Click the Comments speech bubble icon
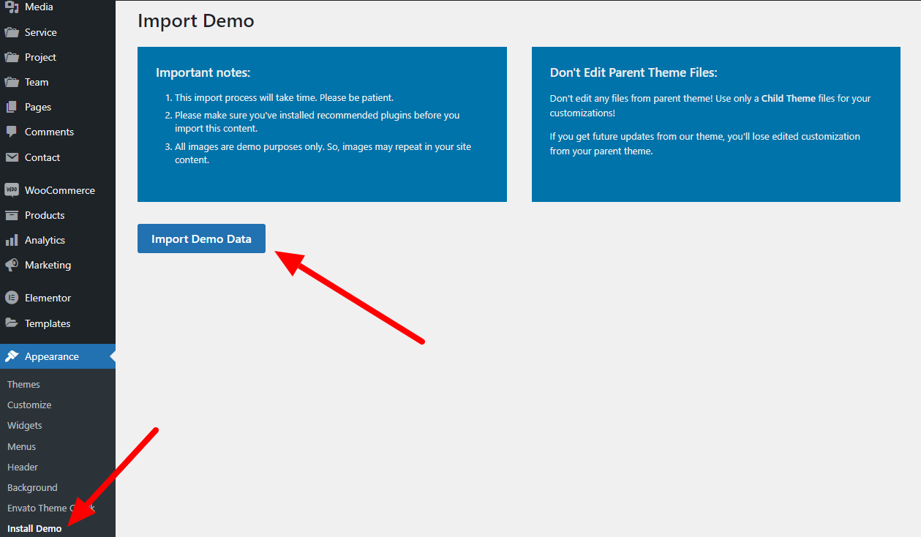The width and height of the screenshot is (921, 537). coord(12,132)
